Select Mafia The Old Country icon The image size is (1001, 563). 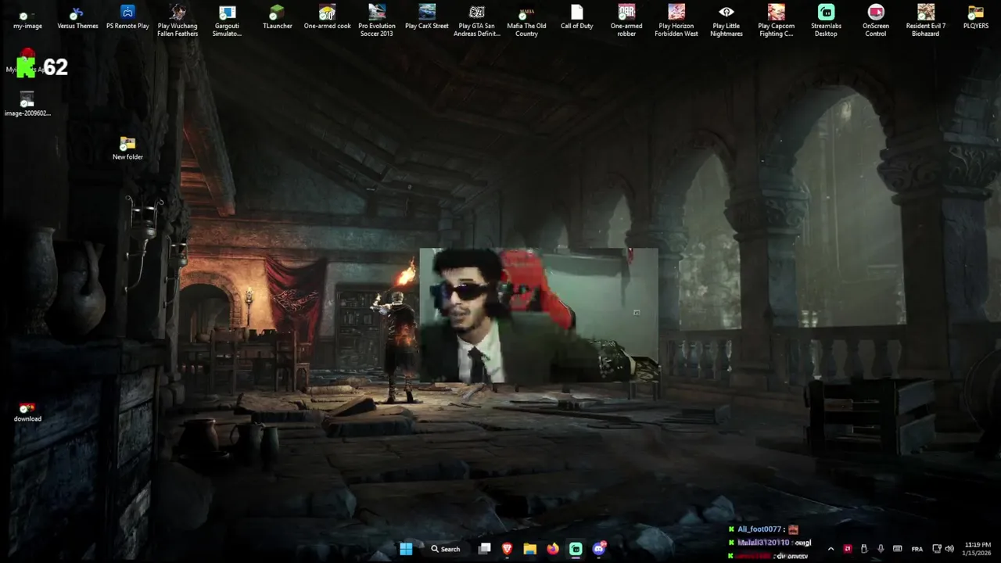[x=527, y=21]
